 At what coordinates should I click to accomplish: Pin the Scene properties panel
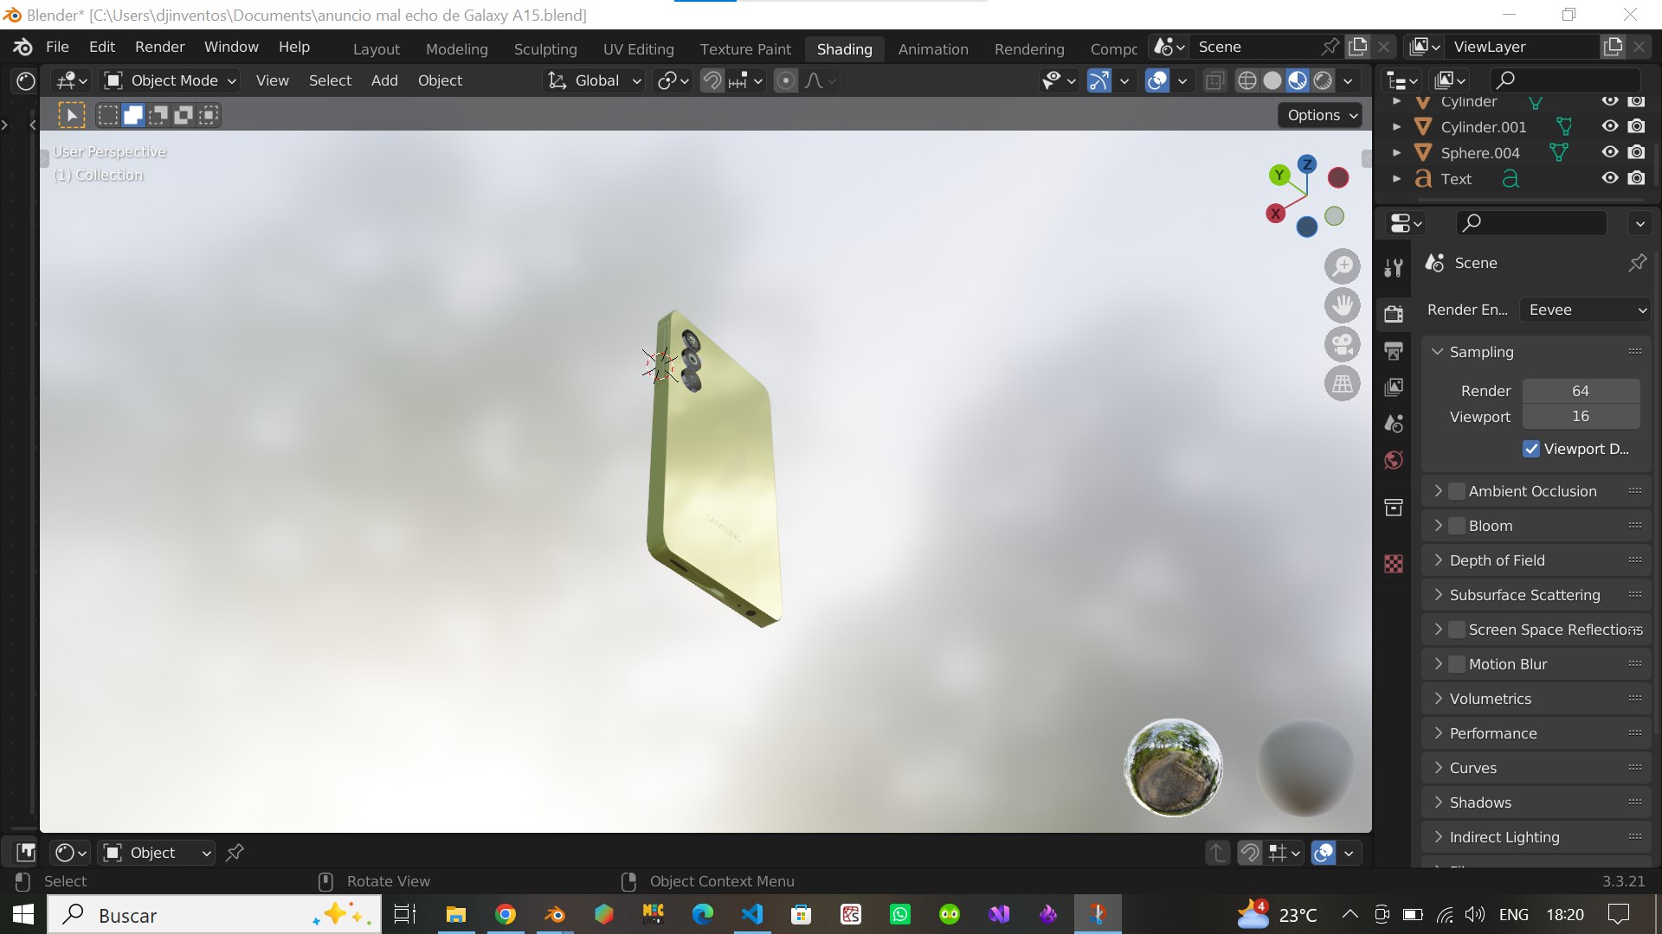pyautogui.click(x=1638, y=263)
